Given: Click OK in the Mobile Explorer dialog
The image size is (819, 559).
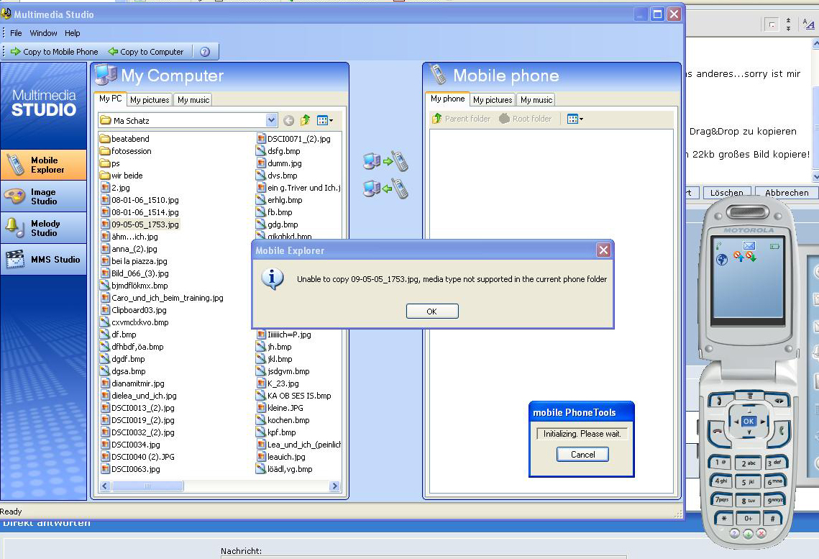Looking at the screenshot, I should [x=432, y=312].
